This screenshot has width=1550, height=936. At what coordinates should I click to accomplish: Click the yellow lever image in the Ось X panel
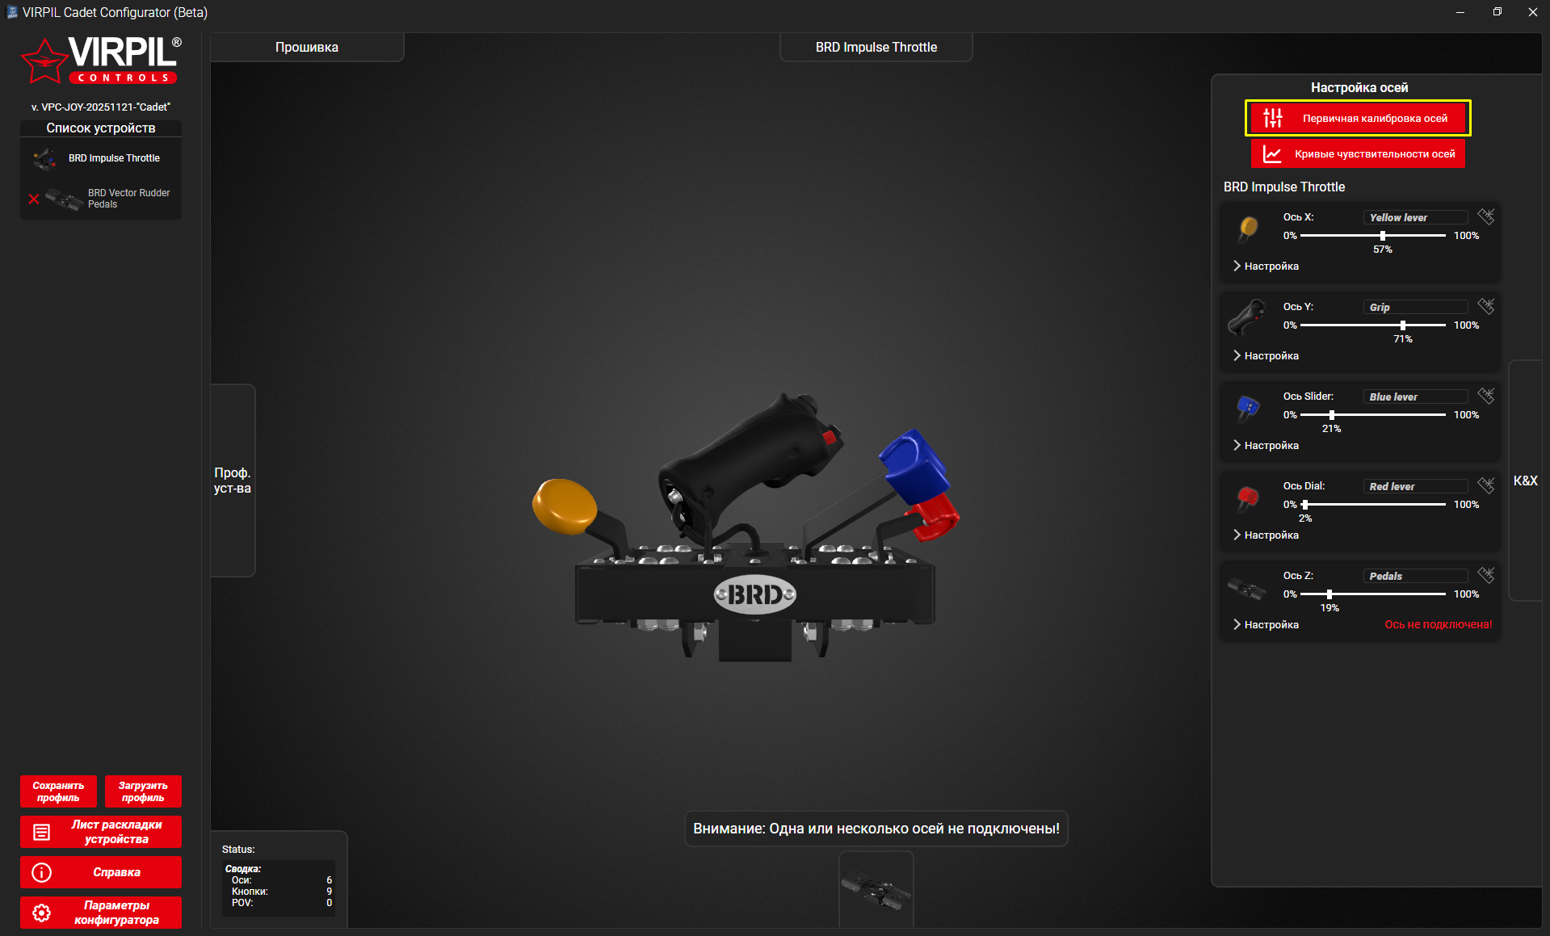pyautogui.click(x=1248, y=229)
